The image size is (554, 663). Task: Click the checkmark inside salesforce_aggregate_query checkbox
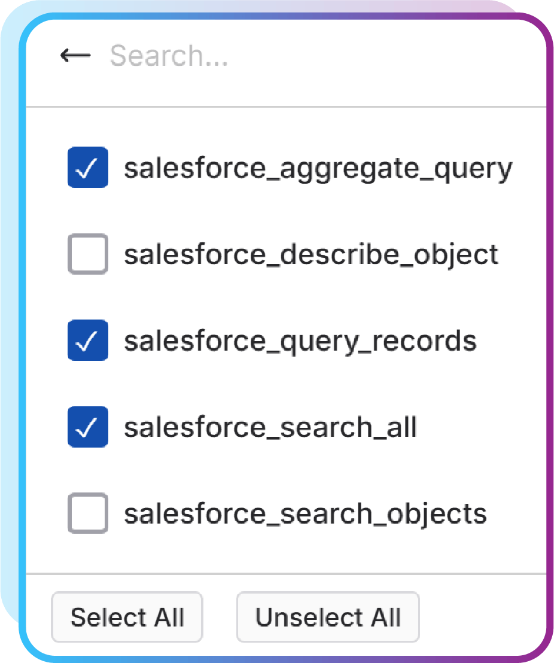coord(88,168)
